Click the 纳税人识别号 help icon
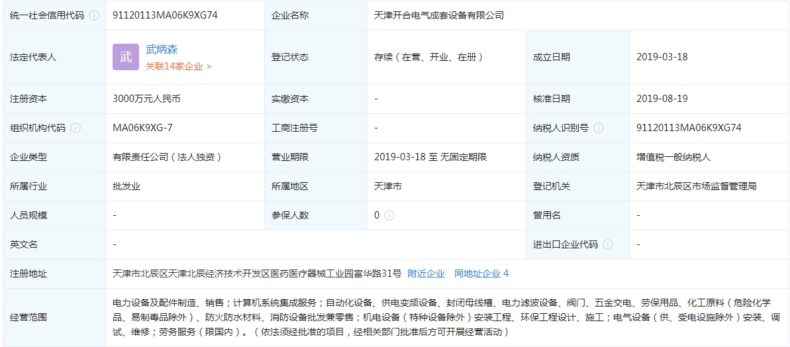 (599, 128)
